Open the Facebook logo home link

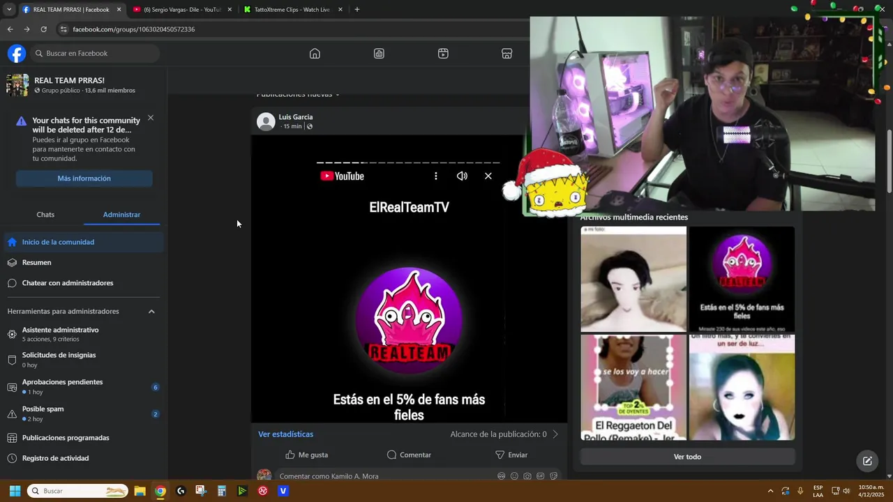pyautogui.click(x=17, y=53)
